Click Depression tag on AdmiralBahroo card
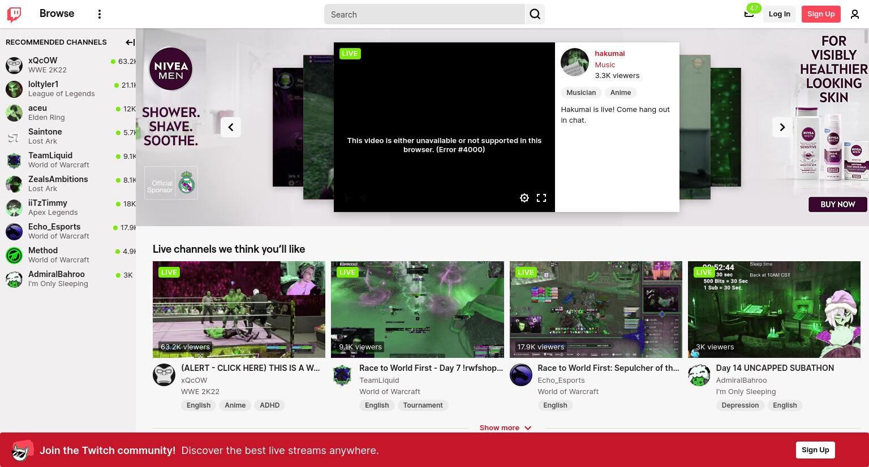Viewport: 869px width, 467px height. point(740,405)
